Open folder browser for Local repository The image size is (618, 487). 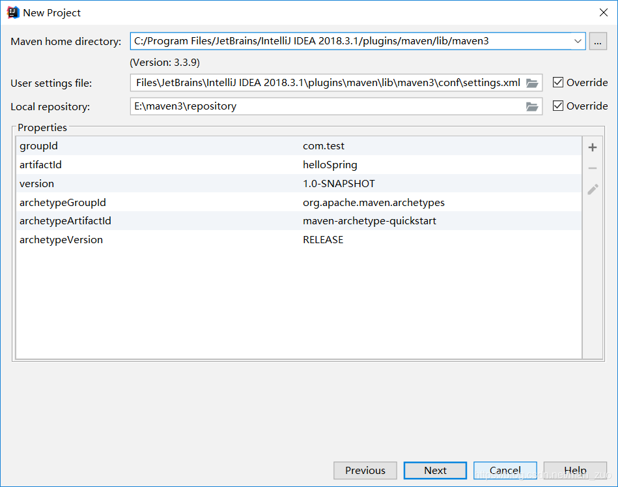pyautogui.click(x=532, y=106)
